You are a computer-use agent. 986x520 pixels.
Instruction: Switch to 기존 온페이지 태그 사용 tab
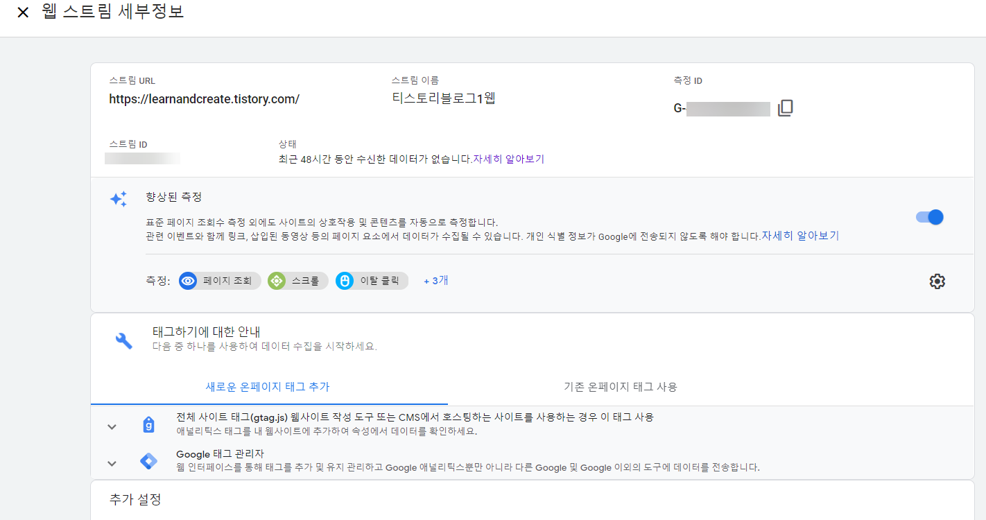(621, 387)
